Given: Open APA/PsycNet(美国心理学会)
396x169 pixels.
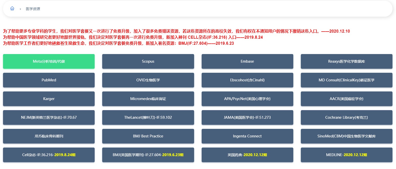Looking at the screenshot, I should [x=247, y=99].
